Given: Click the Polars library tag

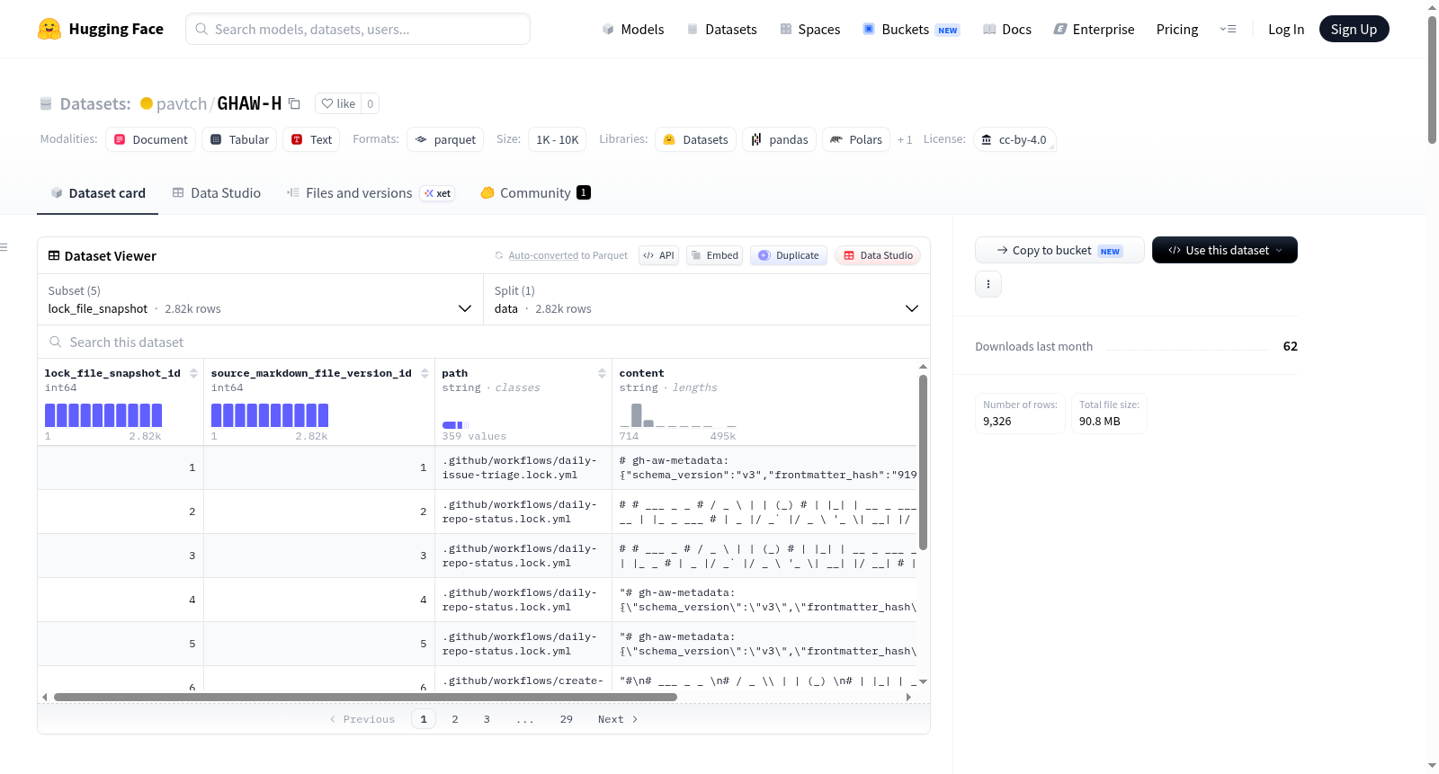Looking at the screenshot, I should pos(856,139).
